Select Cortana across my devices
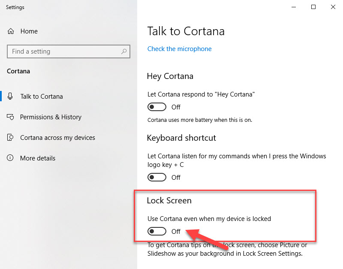The width and height of the screenshot is (343, 269). tap(57, 138)
